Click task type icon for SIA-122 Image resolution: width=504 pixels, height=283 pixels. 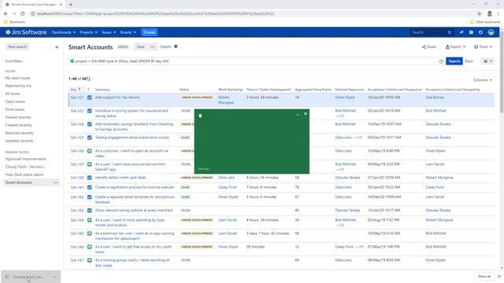(89, 111)
